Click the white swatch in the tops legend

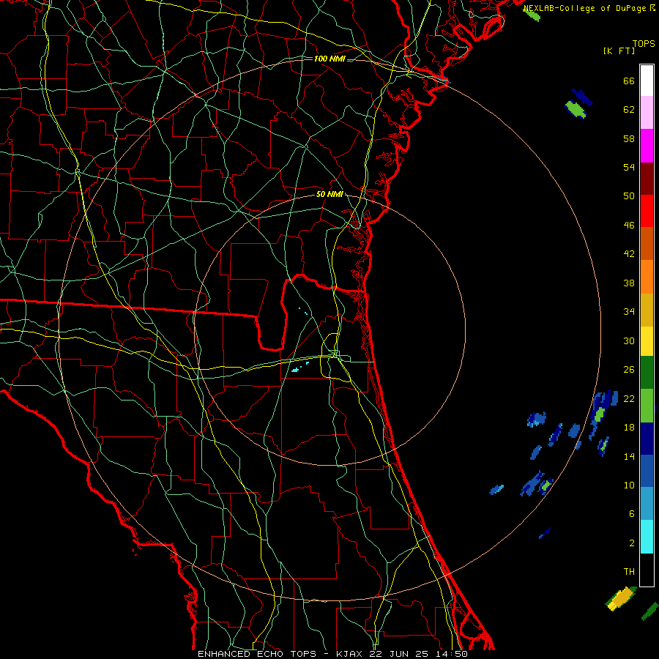point(647,81)
